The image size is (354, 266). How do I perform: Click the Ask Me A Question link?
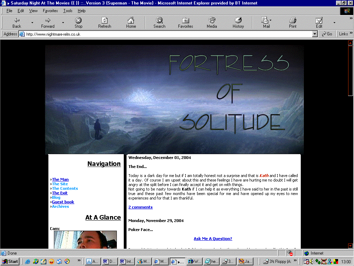pos(213,239)
